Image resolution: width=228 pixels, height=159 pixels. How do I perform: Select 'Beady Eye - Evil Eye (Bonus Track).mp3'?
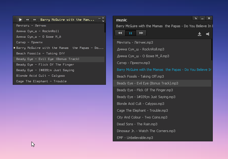(162, 83)
